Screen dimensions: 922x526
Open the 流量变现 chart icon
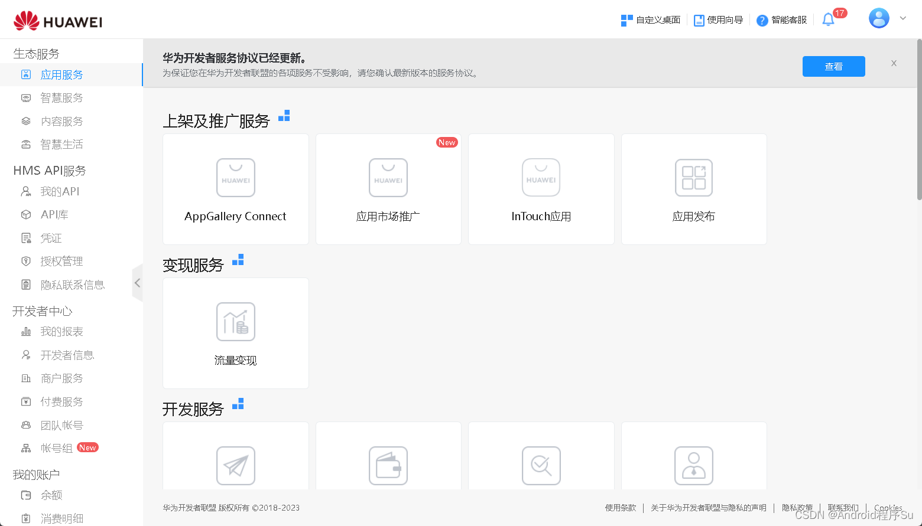(x=236, y=322)
